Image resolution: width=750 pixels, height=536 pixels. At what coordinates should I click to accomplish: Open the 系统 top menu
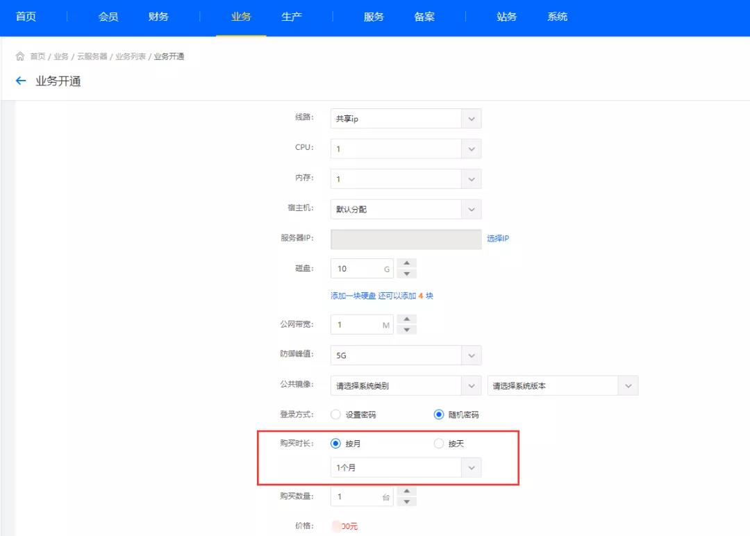tap(557, 17)
